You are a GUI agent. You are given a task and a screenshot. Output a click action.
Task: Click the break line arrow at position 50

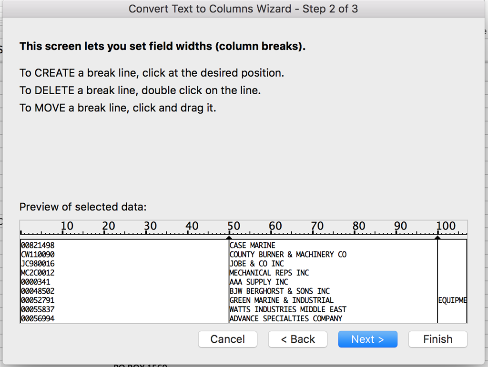[229, 237]
